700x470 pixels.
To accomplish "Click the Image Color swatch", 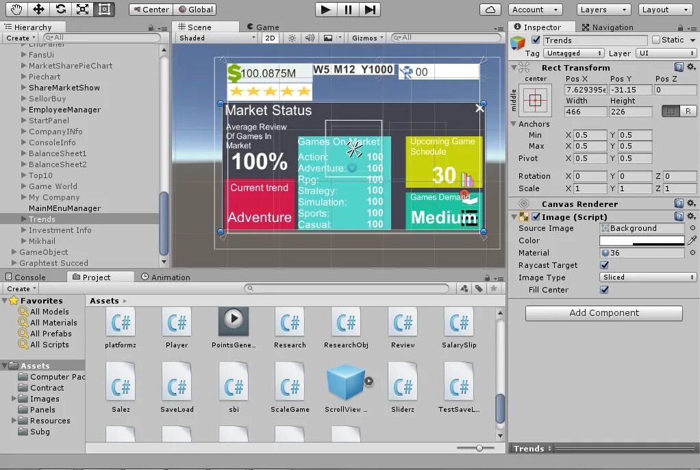I will tap(642, 240).
